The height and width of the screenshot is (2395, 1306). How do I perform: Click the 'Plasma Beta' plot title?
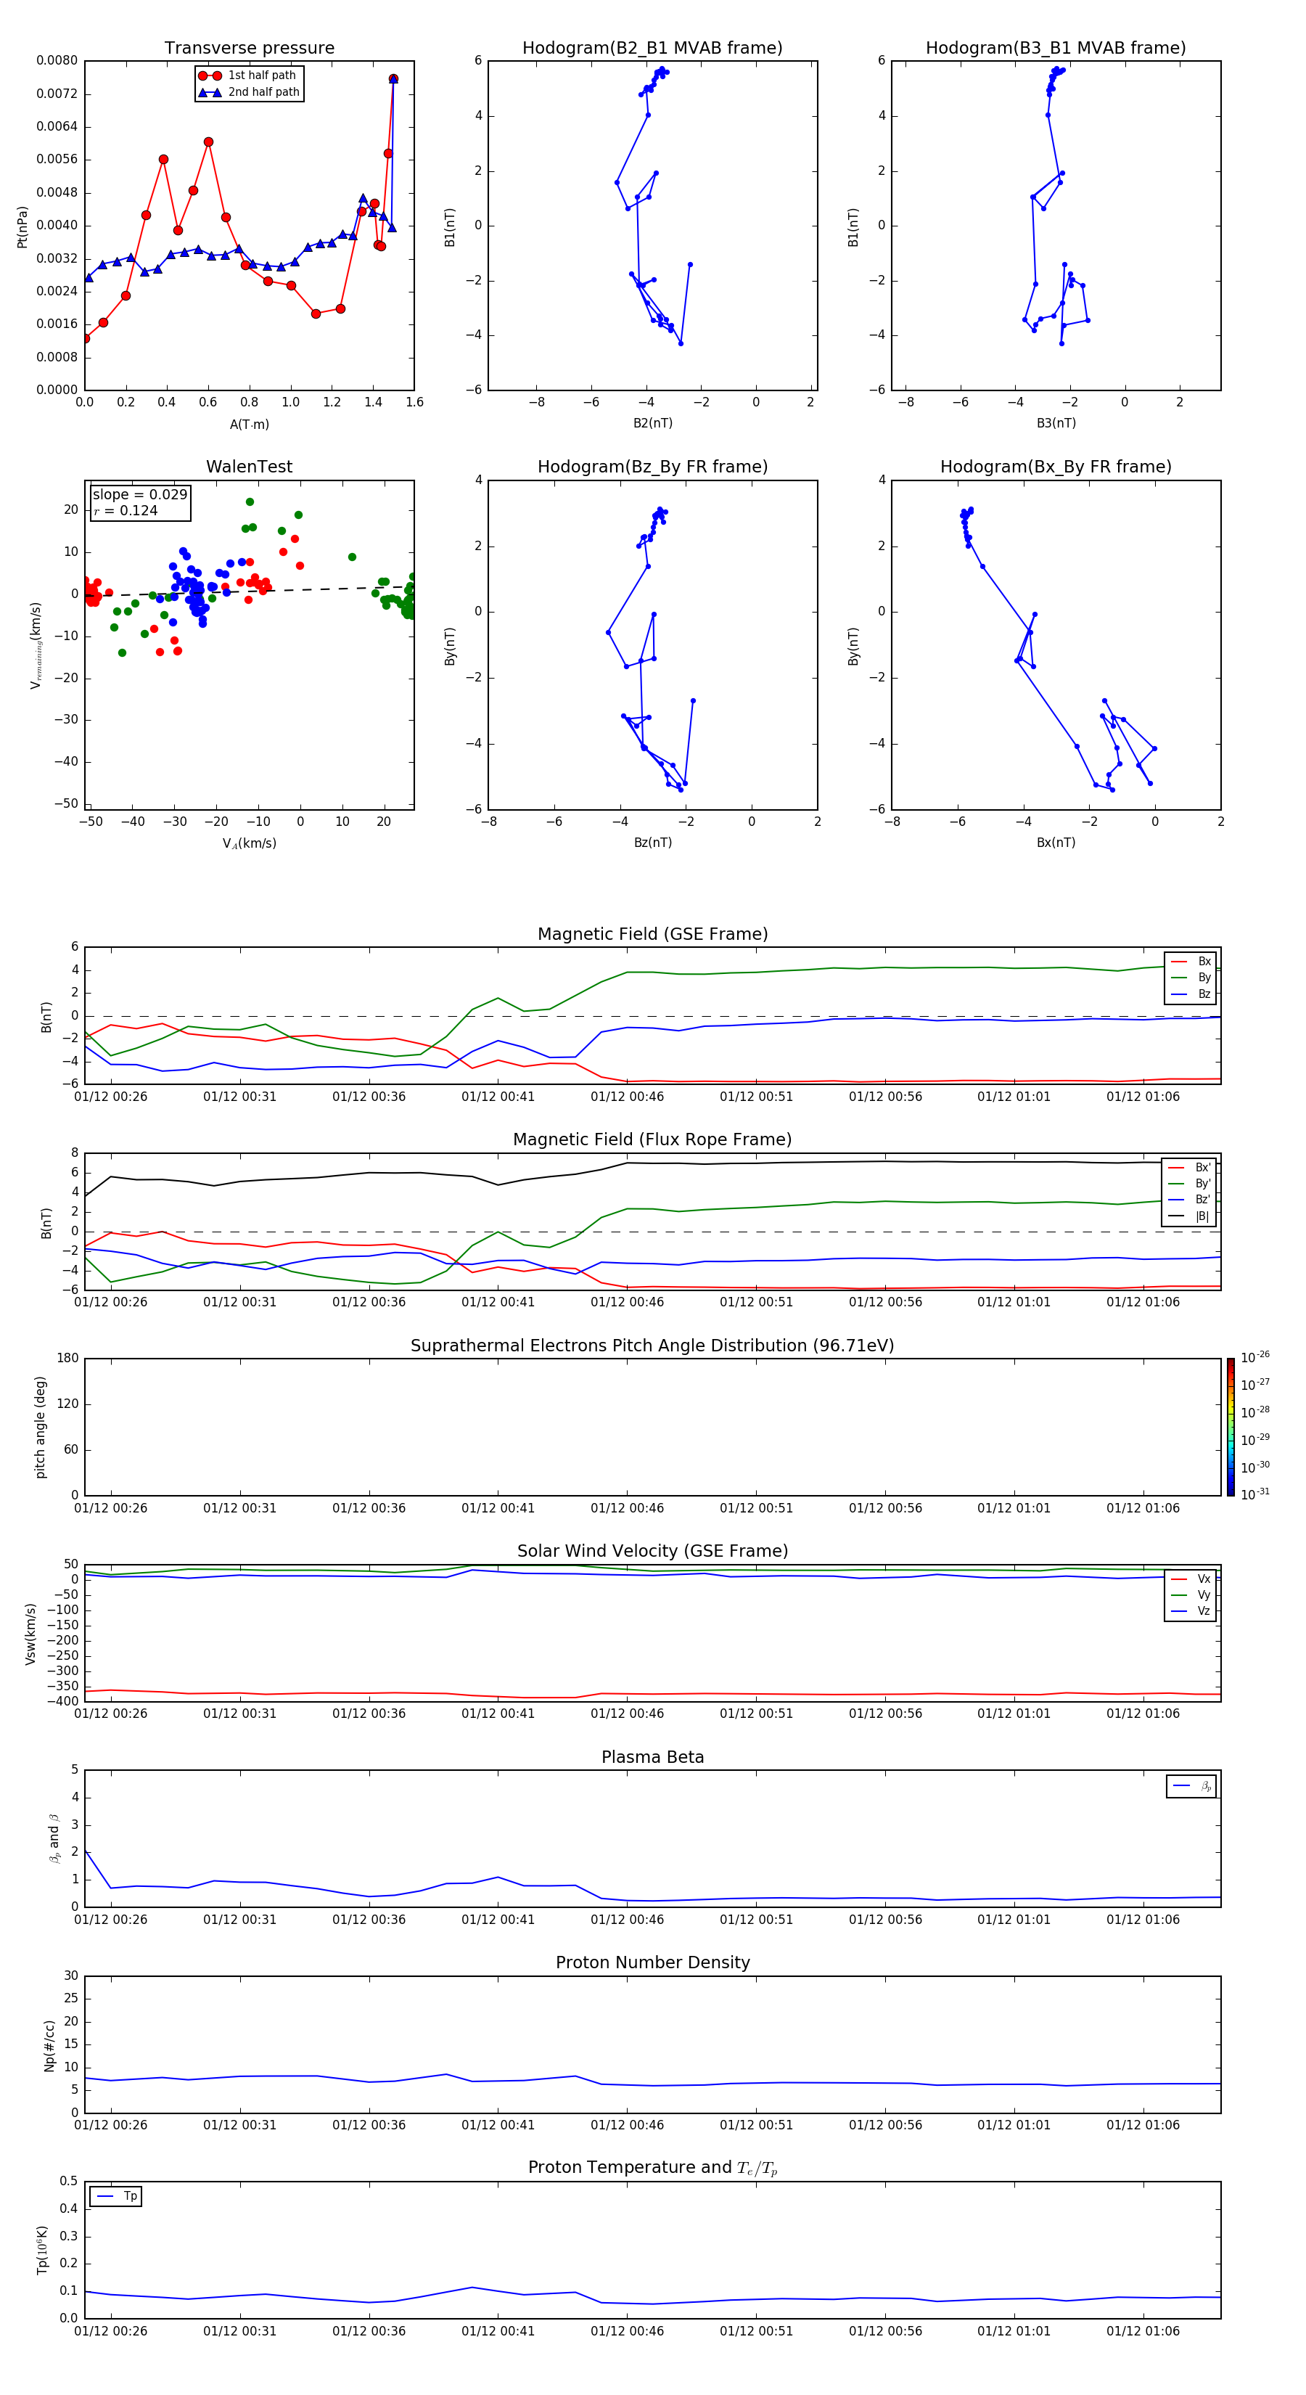click(x=652, y=1757)
